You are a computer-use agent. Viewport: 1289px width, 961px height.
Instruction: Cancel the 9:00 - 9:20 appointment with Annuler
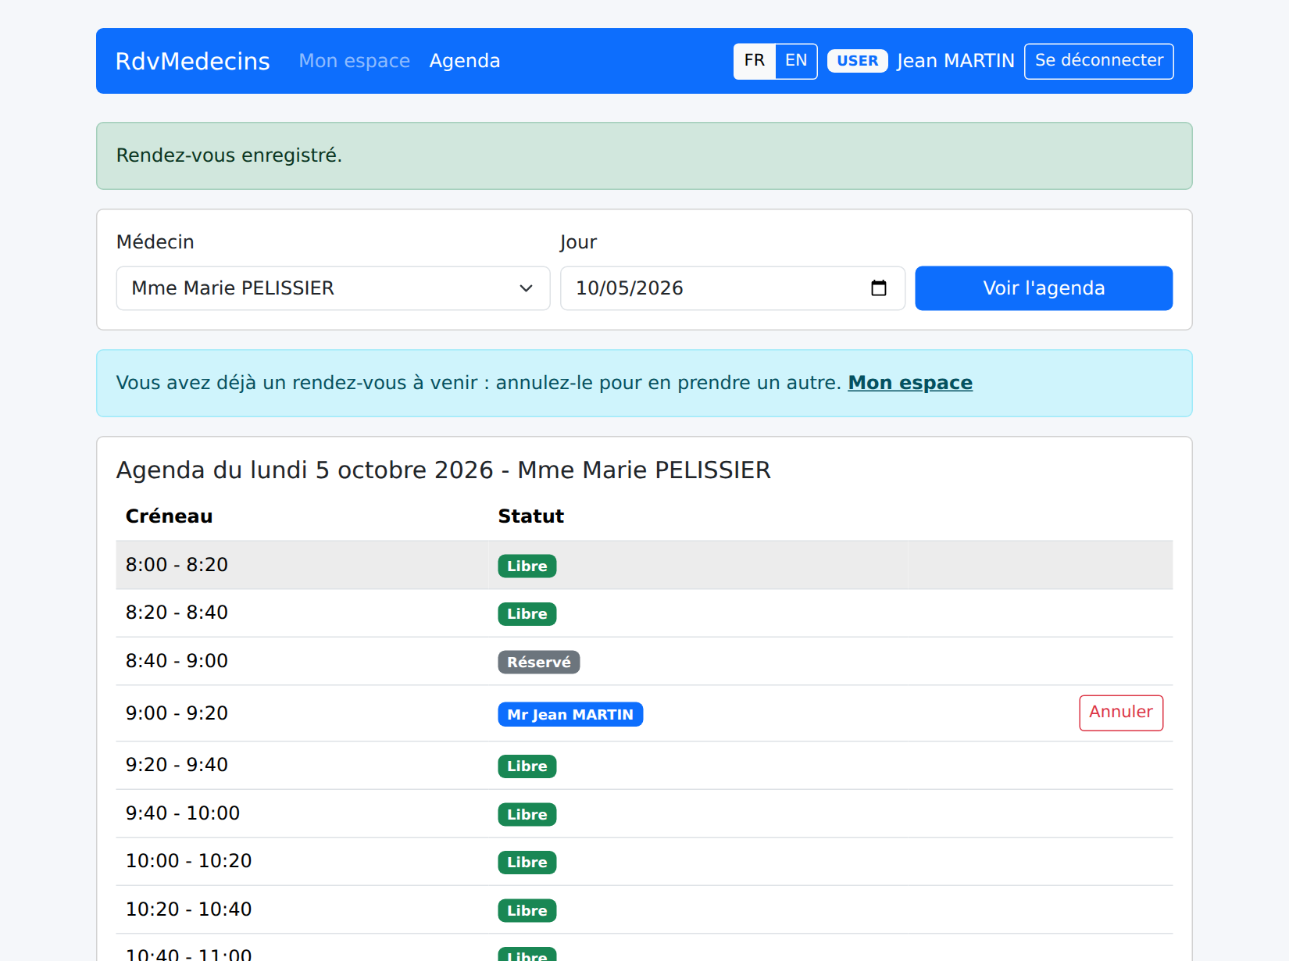point(1121,713)
